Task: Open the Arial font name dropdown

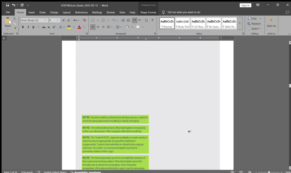Action: click(x=45, y=20)
